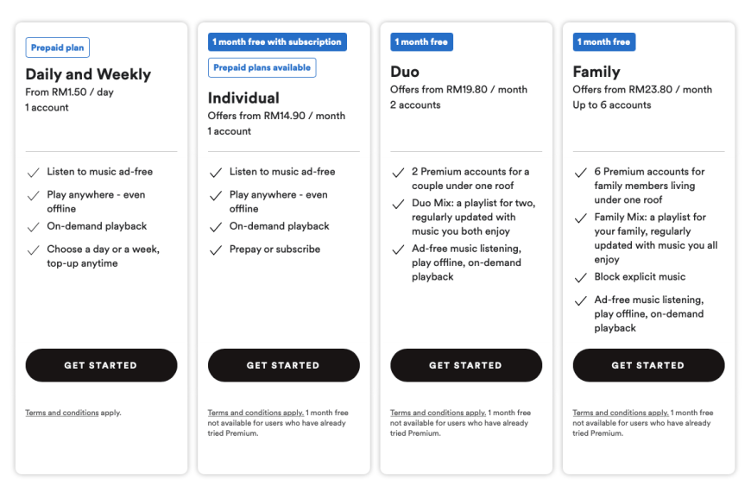Image resolution: width=751 pixels, height=480 pixels.
Task: Open Terms and conditions link in Family card
Action: 621,413
